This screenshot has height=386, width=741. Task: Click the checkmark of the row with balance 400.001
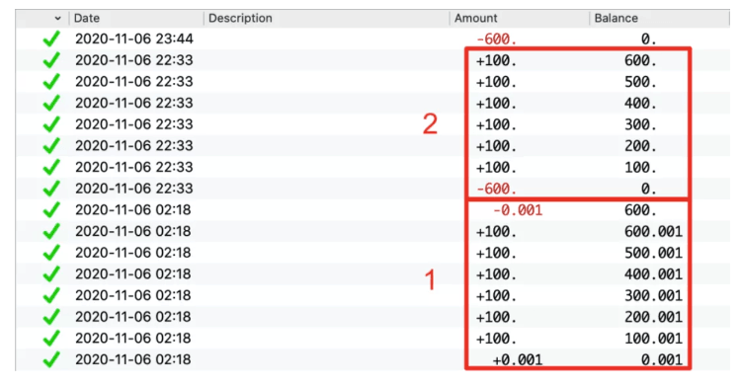click(51, 273)
